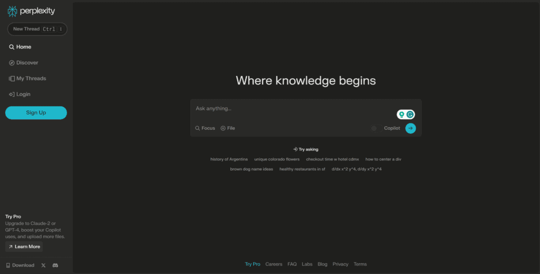The height and width of the screenshot is (274, 540).
Task: Select Home in the sidebar
Action: tap(23, 47)
